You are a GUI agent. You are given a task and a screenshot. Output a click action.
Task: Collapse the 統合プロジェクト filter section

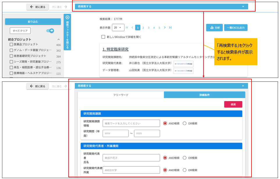pos(58,39)
